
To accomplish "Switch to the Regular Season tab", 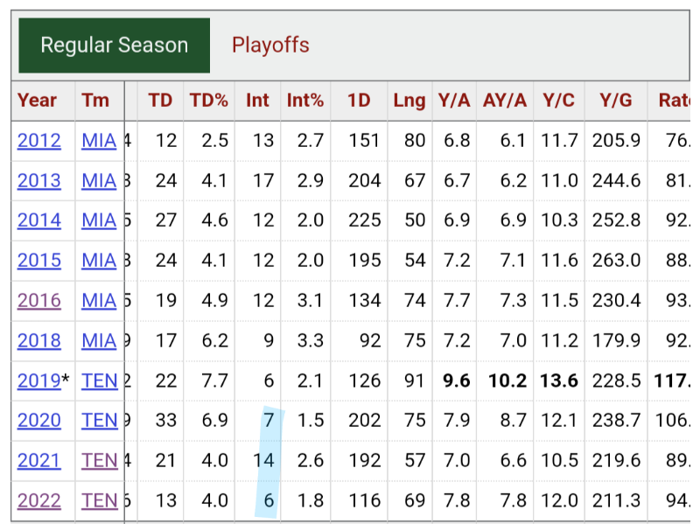I will point(114,45).
